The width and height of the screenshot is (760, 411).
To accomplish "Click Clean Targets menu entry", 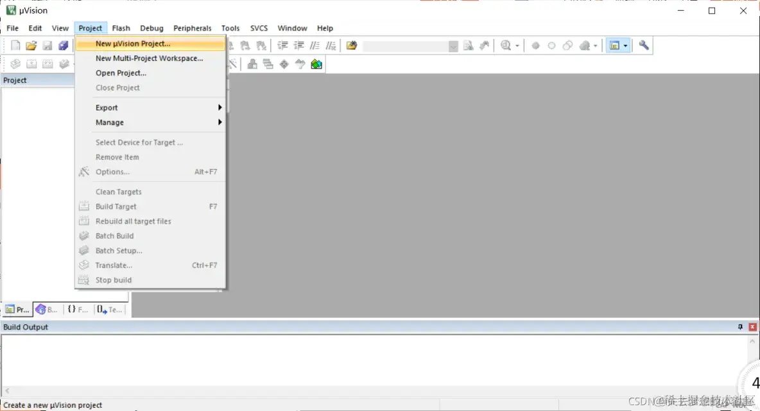I will 151,192.
